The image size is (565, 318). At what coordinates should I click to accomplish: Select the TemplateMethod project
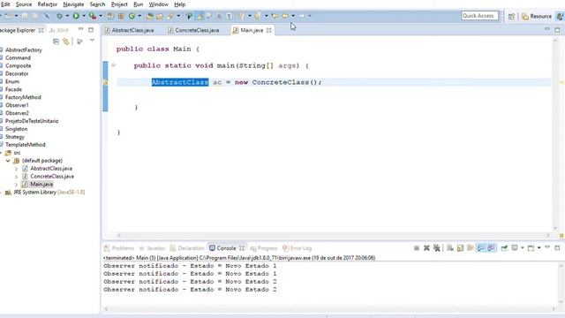tap(26, 145)
